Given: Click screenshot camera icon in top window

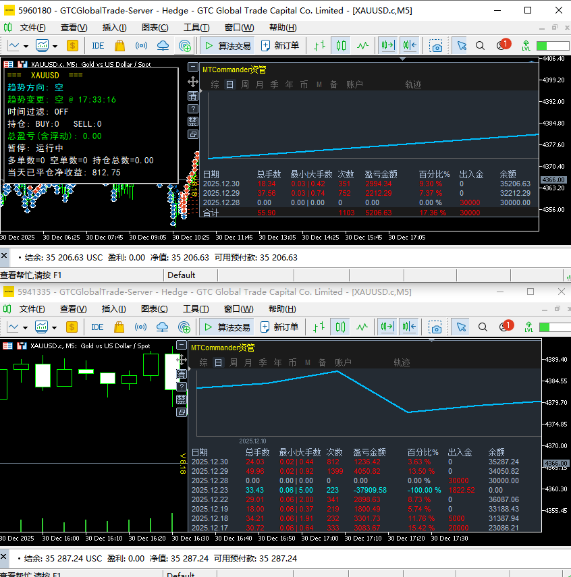Looking at the screenshot, I should coord(436,46).
